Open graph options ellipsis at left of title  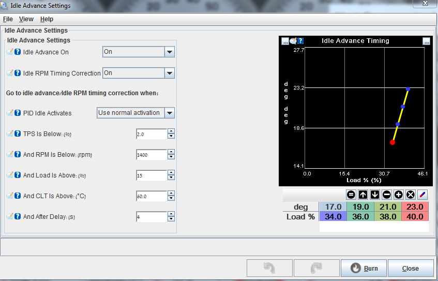(285, 41)
